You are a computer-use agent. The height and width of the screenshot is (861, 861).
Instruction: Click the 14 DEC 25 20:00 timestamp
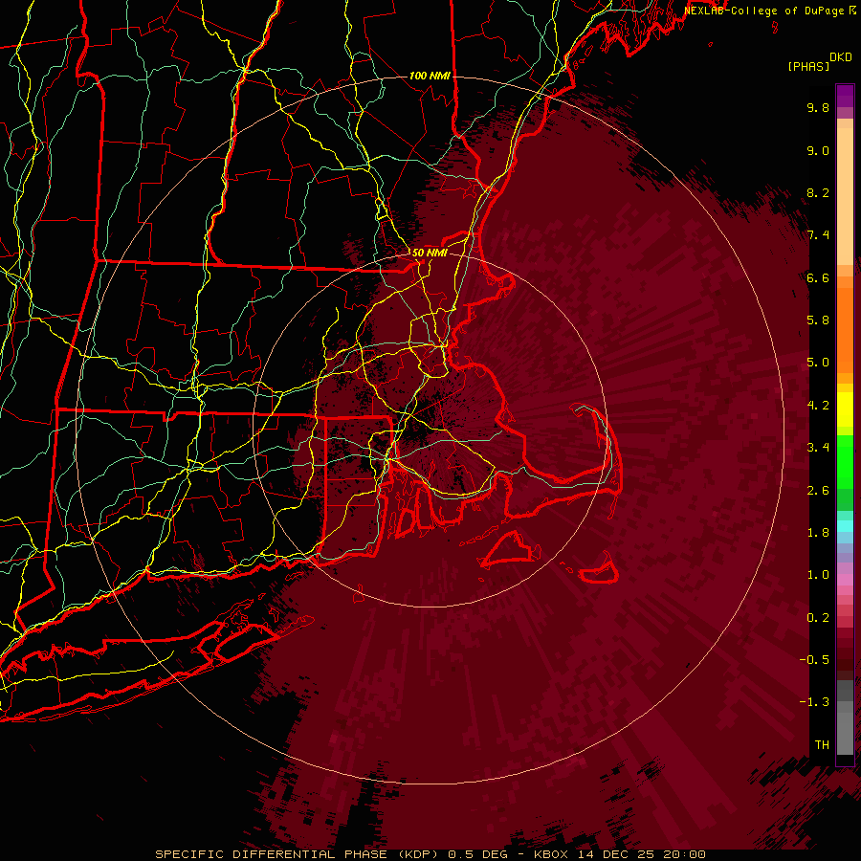click(x=641, y=854)
